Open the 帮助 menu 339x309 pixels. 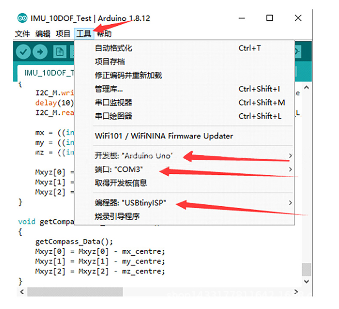pyautogui.click(x=104, y=34)
